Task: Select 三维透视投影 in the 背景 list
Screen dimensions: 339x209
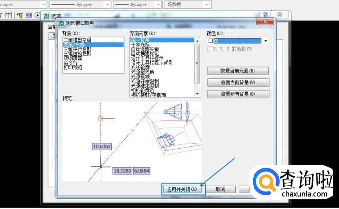Action: pos(93,53)
